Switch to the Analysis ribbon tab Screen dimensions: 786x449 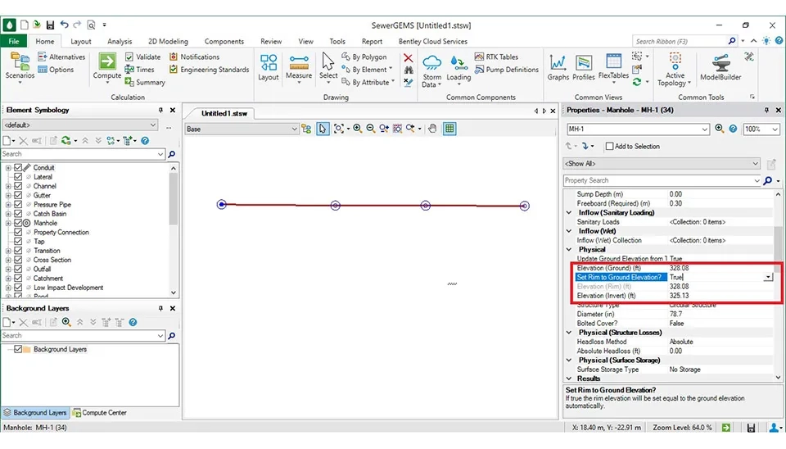click(120, 42)
